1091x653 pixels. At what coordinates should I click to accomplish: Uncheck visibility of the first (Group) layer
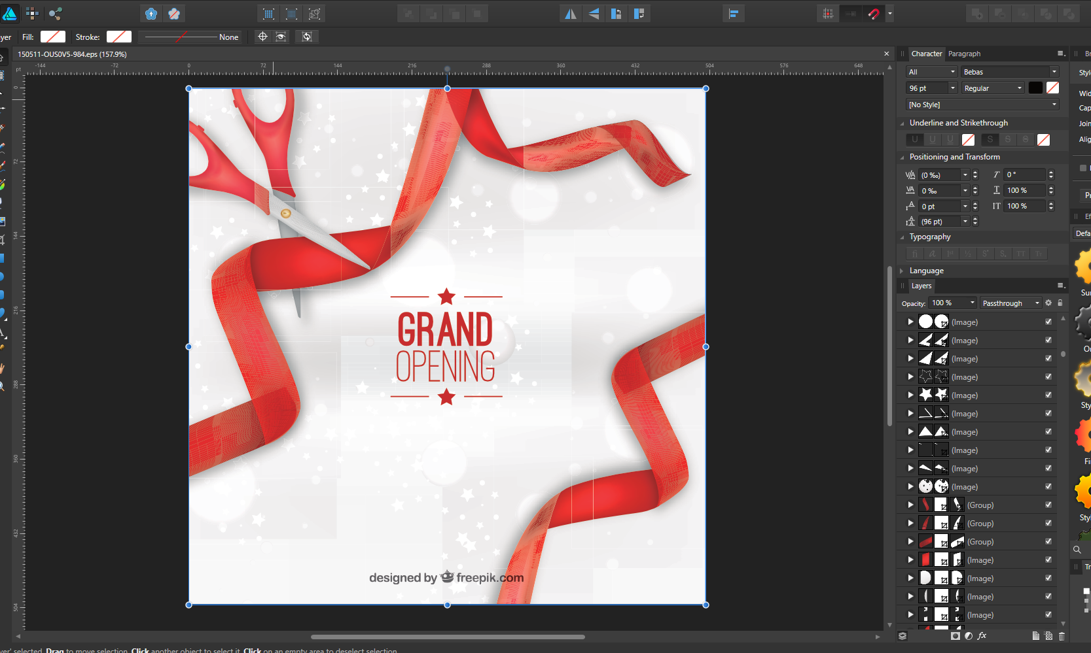point(1048,505)
